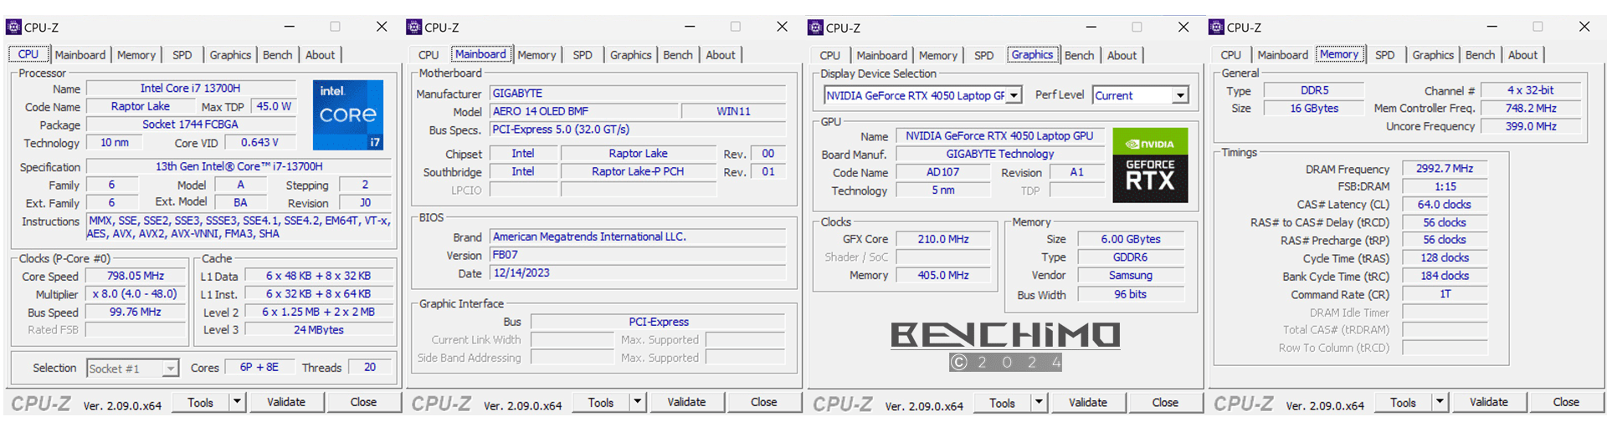
Task: Click the CPU-Z app icon in third window title bar
Action: [x=815, y=28]
